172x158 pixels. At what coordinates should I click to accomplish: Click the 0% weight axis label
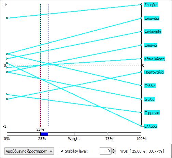(x=7, y=139)
